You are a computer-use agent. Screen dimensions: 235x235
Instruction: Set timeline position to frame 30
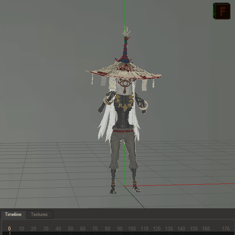(46, 229)
